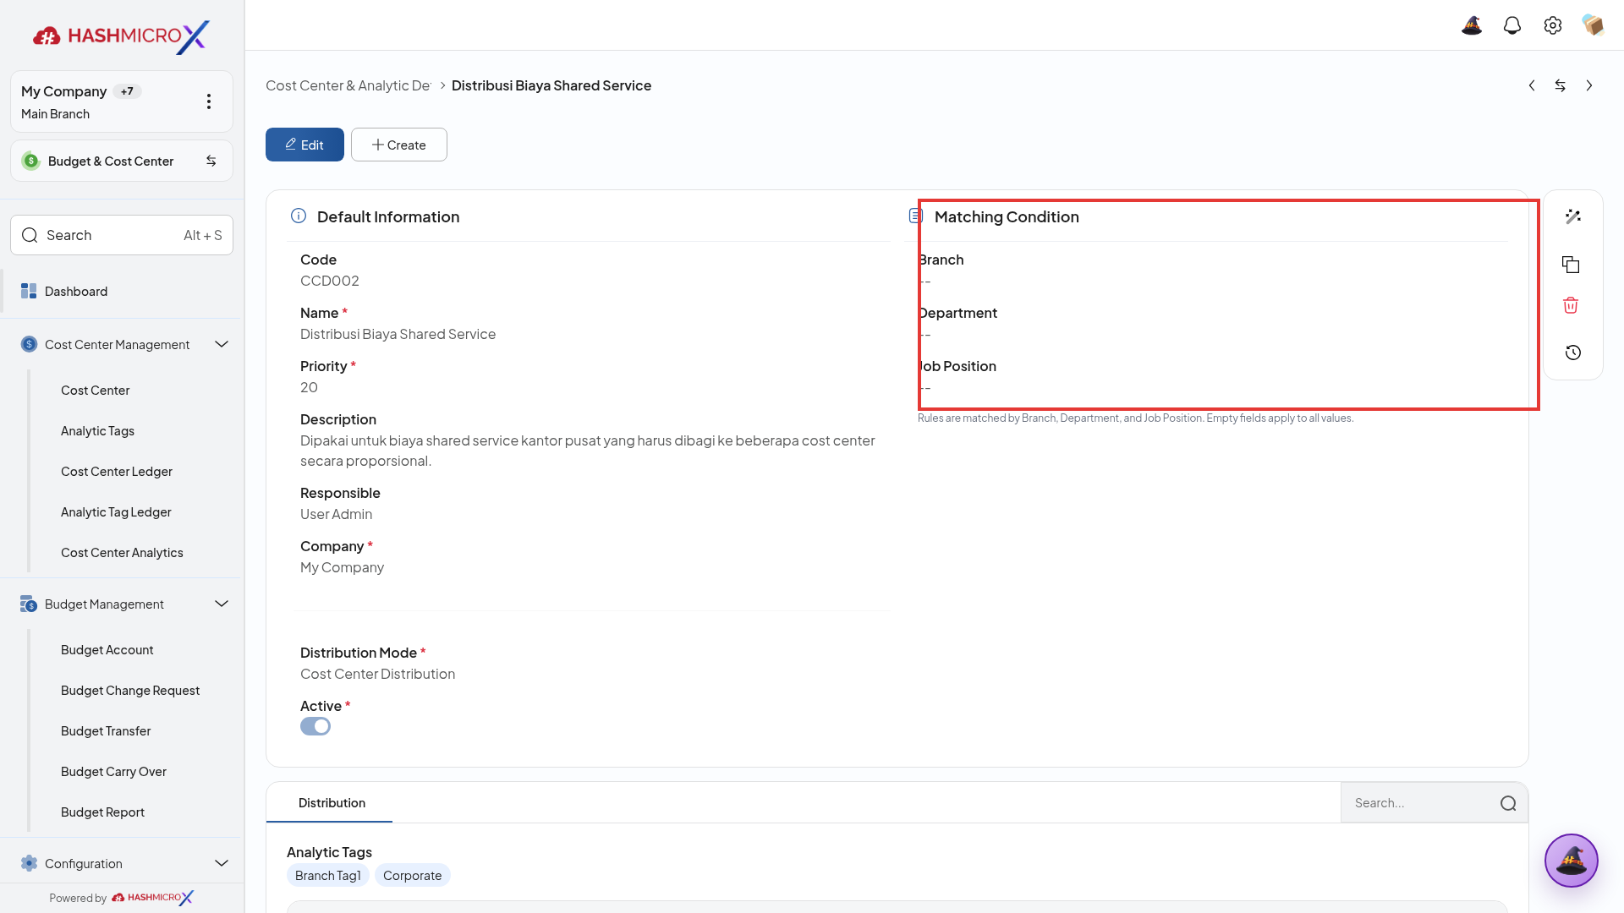Open settings gear in top bar
Image resolution: width=1624 pixels, height=913 pixels.
point(1553,25)
